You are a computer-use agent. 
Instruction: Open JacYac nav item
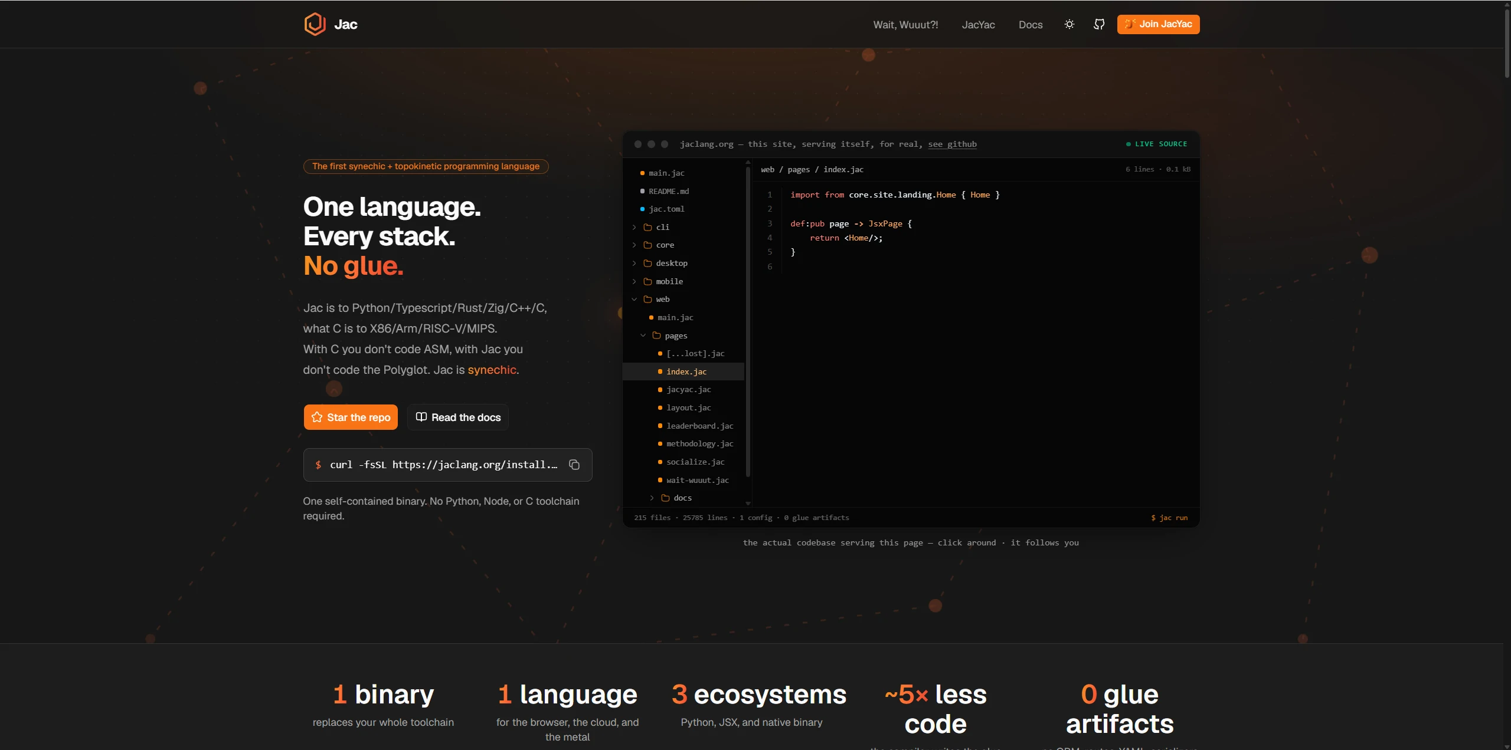(978, 25)
